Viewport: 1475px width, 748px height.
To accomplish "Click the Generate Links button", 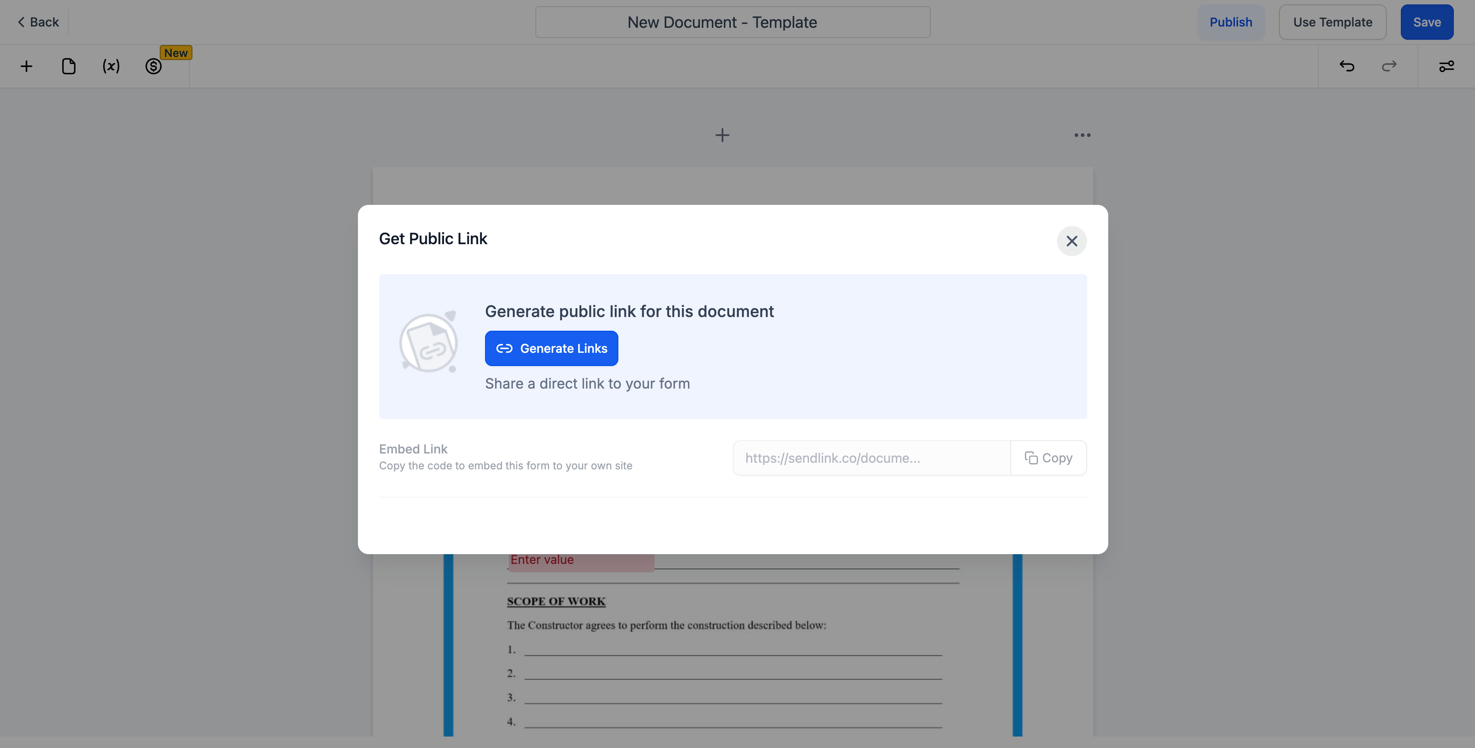I will [551, 348].
